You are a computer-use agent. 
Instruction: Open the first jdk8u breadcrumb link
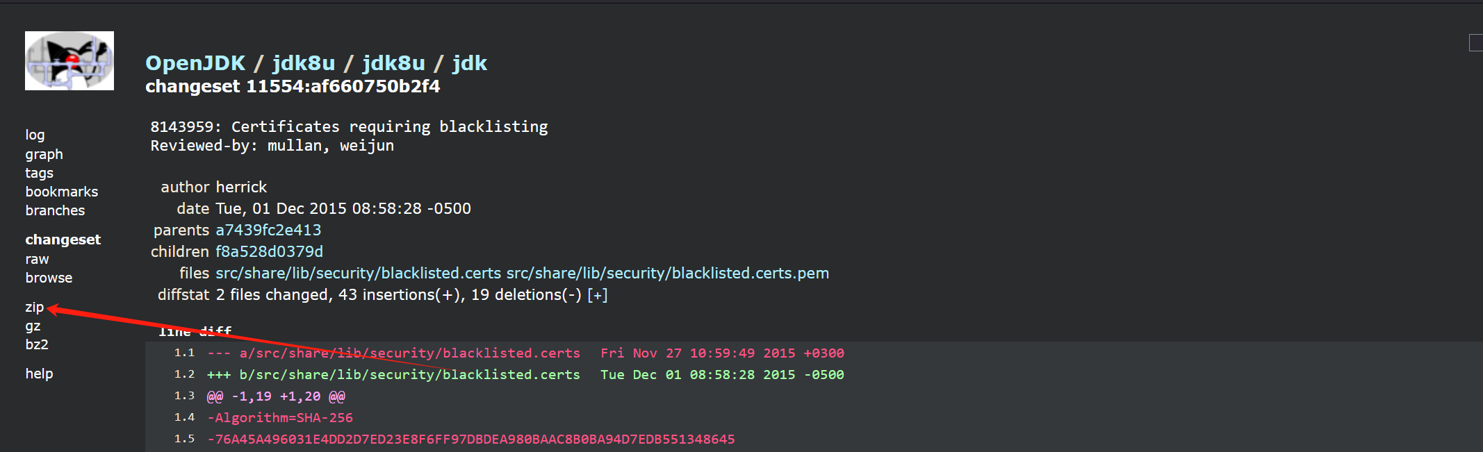tap(303, 63)
